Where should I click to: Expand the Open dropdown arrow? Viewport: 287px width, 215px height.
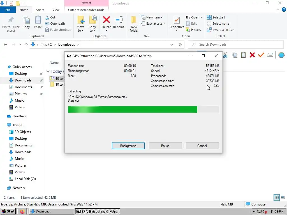pos(201,17)
